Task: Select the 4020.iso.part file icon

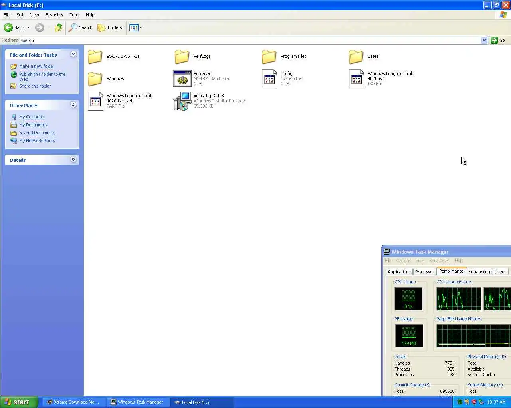Action: pos(95,101)
